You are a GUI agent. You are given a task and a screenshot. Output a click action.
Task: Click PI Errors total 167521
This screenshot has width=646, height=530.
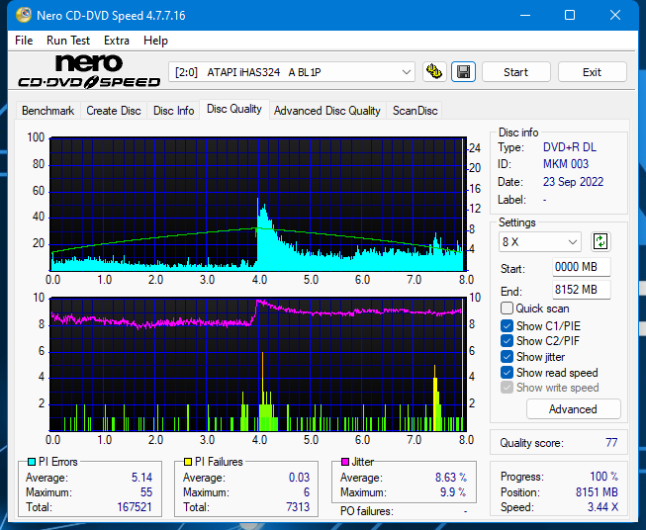pyautogui.click(x=135, y=507)
